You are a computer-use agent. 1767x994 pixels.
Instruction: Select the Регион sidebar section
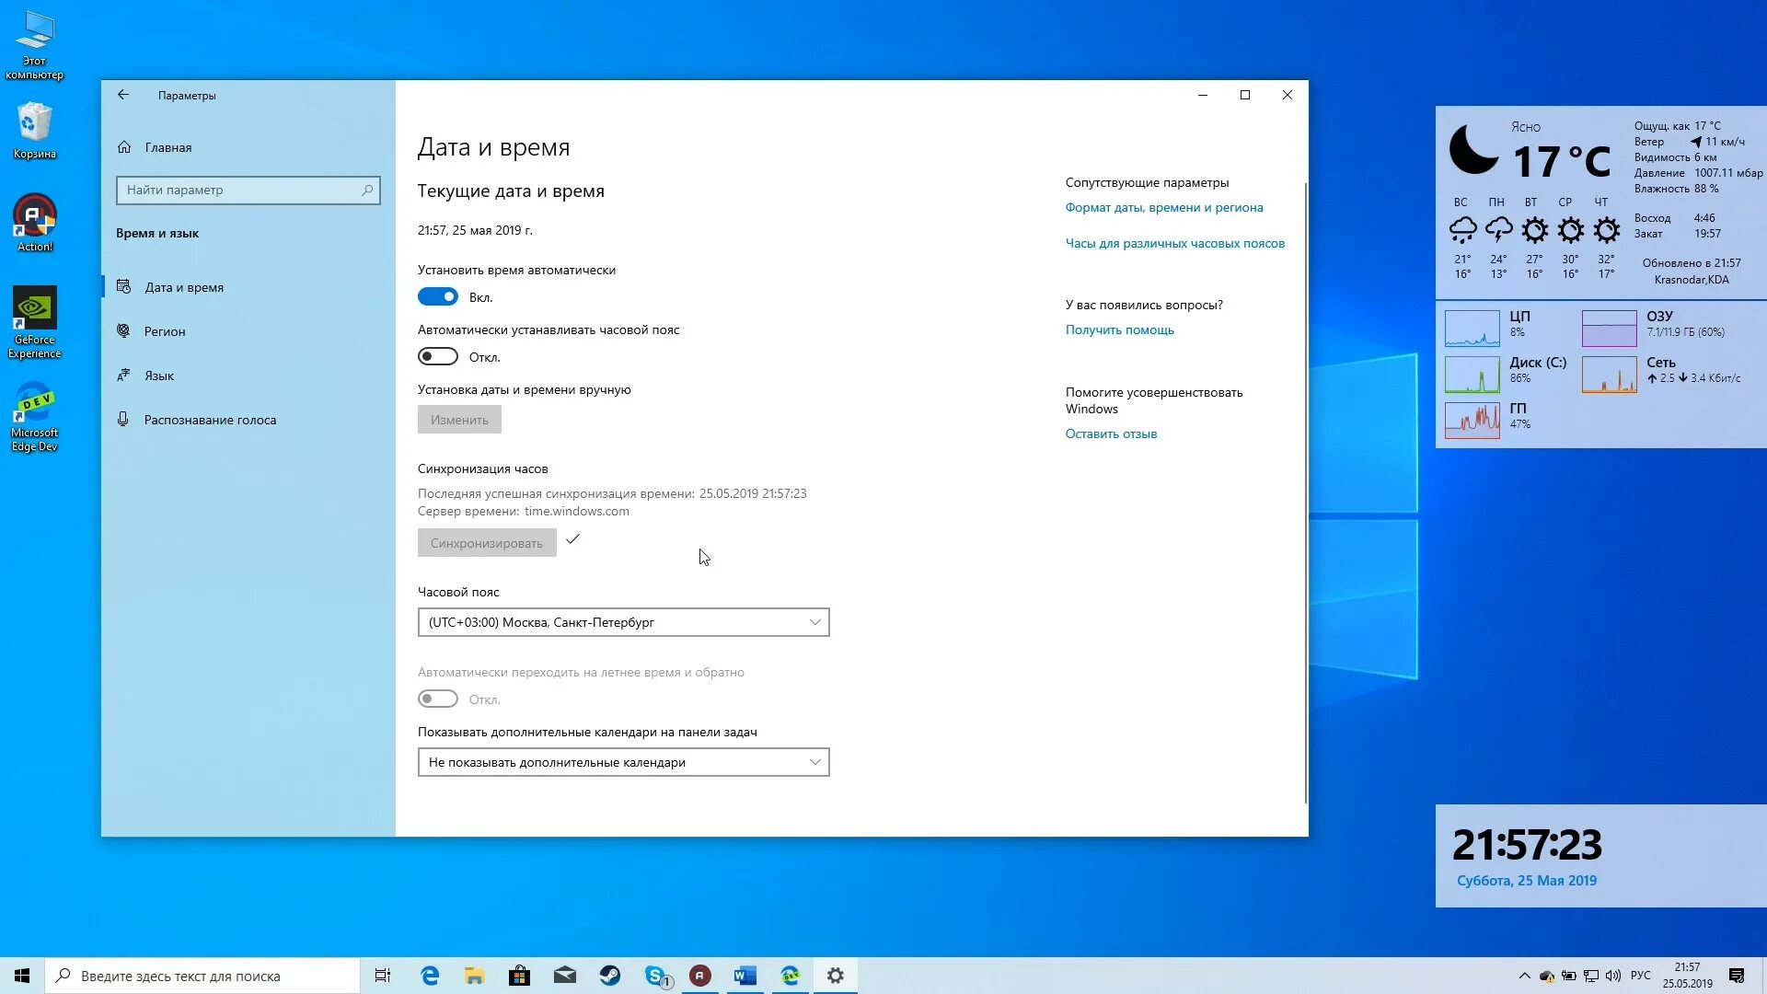coord(164,331)
